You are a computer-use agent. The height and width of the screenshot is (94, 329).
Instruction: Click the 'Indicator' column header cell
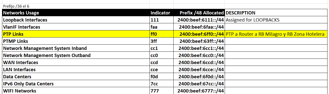pos(161,13)
